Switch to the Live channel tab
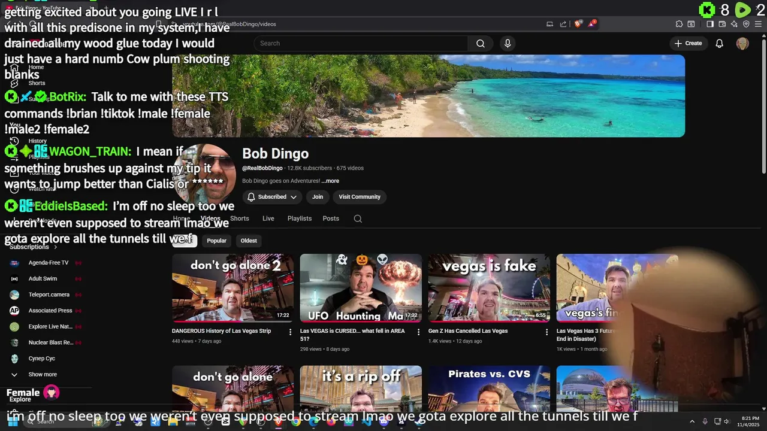Image resolution: width=767 pixels, height=431 pixels. 268,218
